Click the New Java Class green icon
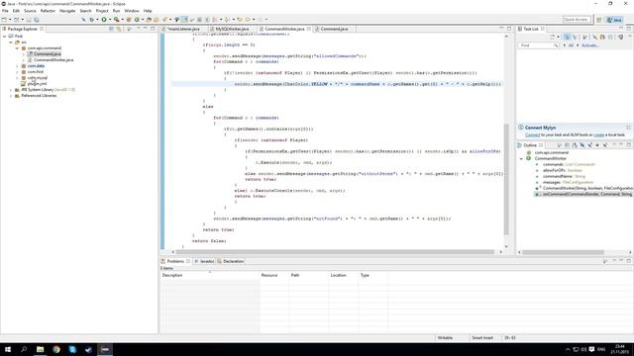The height and width of the screenshot is (356, 634). [x=137, y=20]
